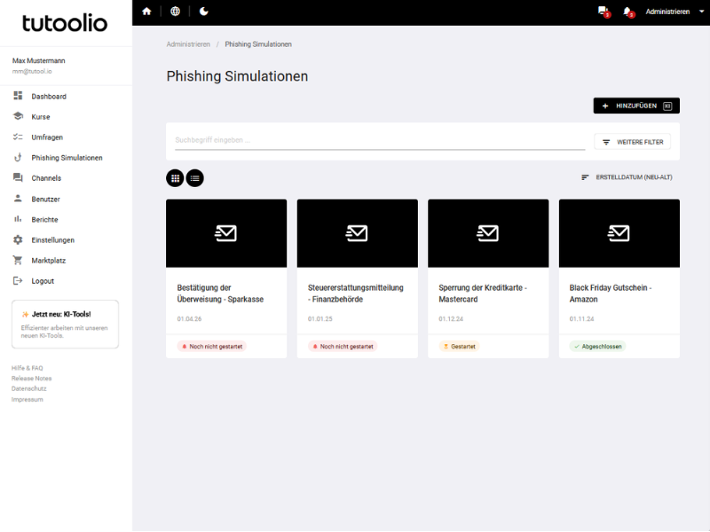Open Black Friday Gutschein - Amazon title
This screenshot has height=532, width=710.
[x=611, y=293]
